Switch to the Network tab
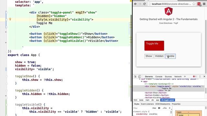Image resolution: width=207 pixels, height=116 pixels. (178, 77)
